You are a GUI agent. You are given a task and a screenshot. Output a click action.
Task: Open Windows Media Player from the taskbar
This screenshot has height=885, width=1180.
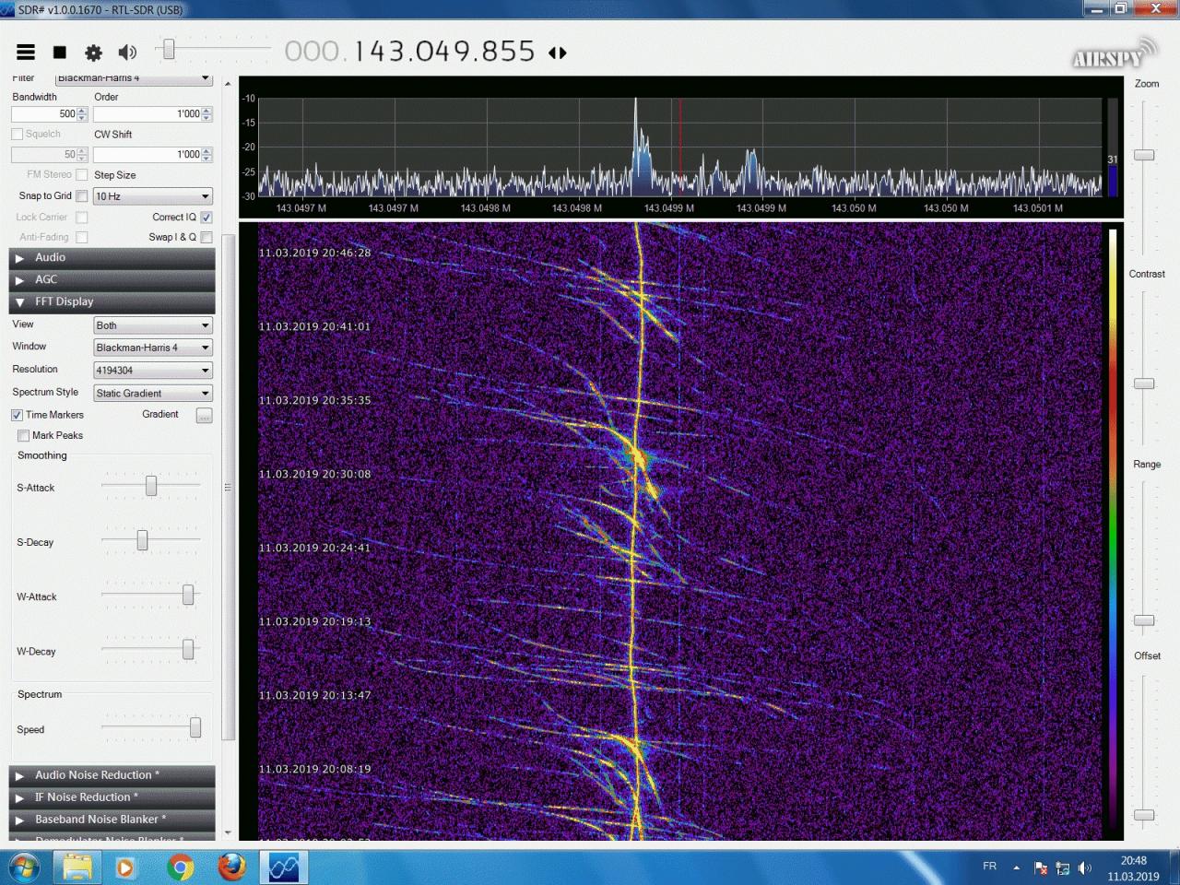tap(124, 867)
